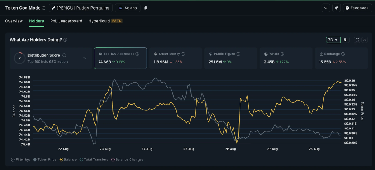Click the eye watch icon in header
Screen dimensions: 375x170
click(x=326, y=8)
